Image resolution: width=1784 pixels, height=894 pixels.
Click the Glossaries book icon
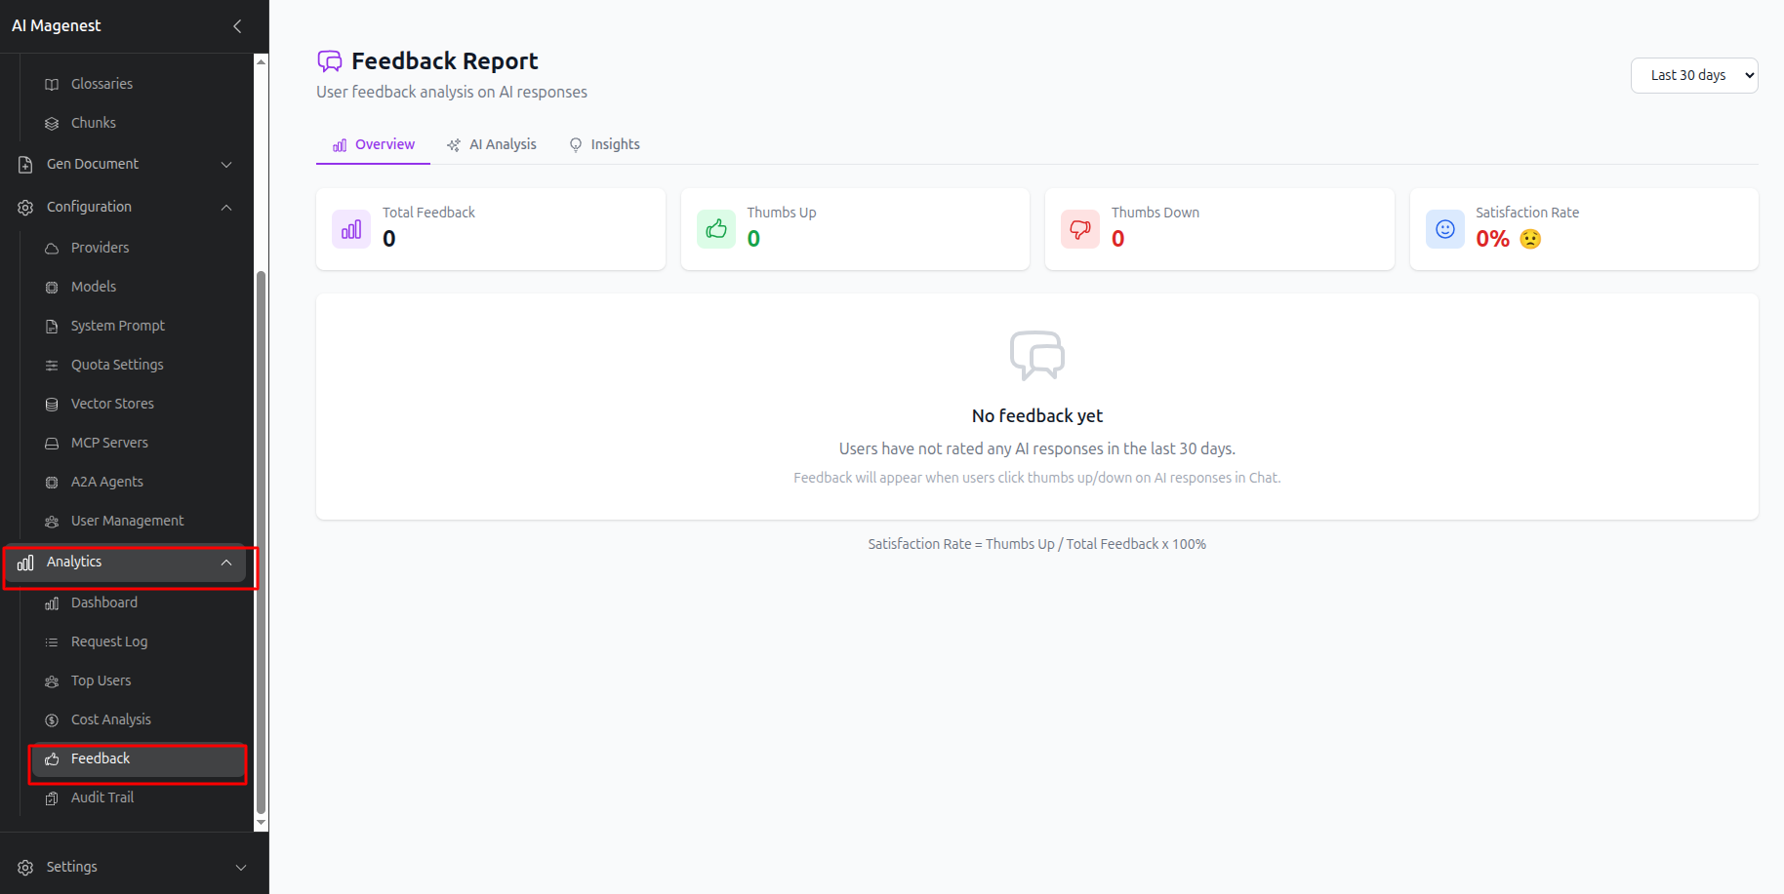pyautogui.click(x=52, y=85)
